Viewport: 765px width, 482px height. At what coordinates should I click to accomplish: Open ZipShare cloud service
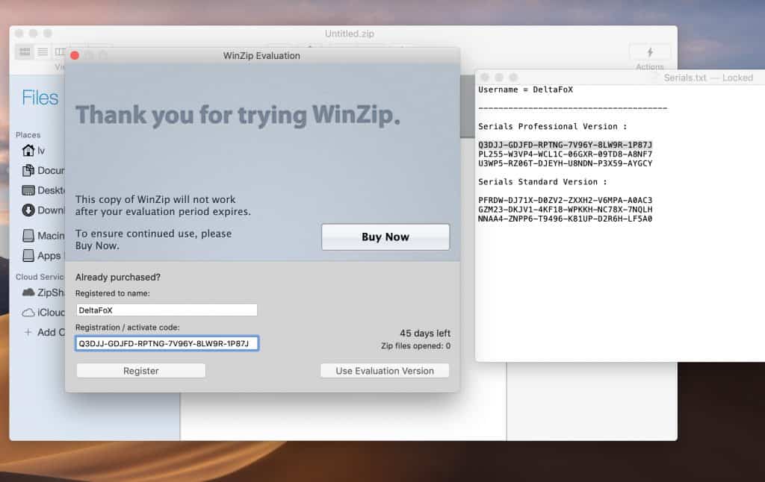[43, 292]
